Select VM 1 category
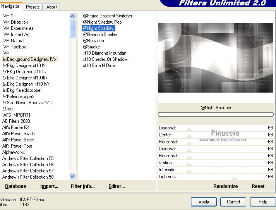Screen dimensions: 276x210 pos(8,16)
